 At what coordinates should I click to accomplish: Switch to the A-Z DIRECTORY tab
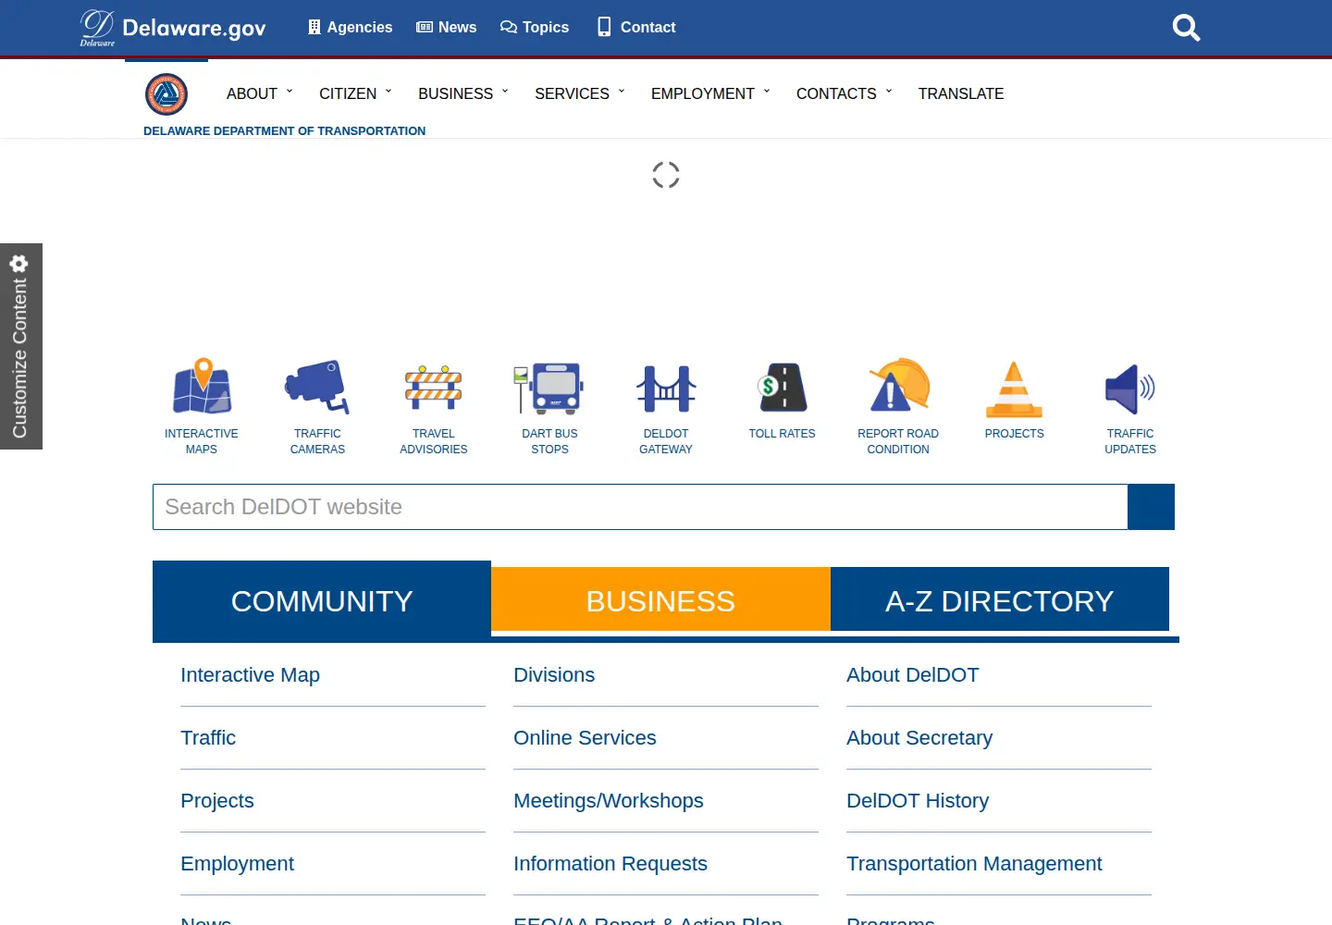(1000, 599)
